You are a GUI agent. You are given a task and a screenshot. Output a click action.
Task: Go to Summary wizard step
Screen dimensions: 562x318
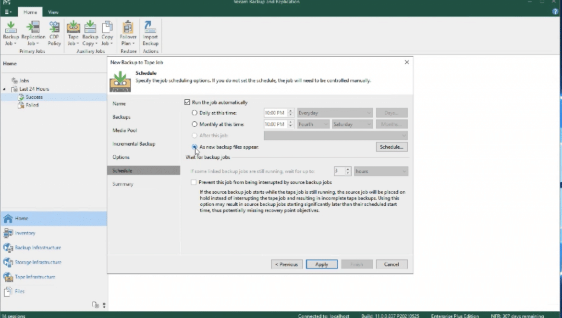123,184
